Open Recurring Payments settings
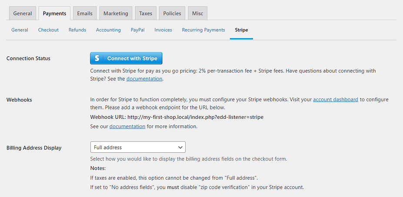 pyautogui.click(x=203, y=30)
